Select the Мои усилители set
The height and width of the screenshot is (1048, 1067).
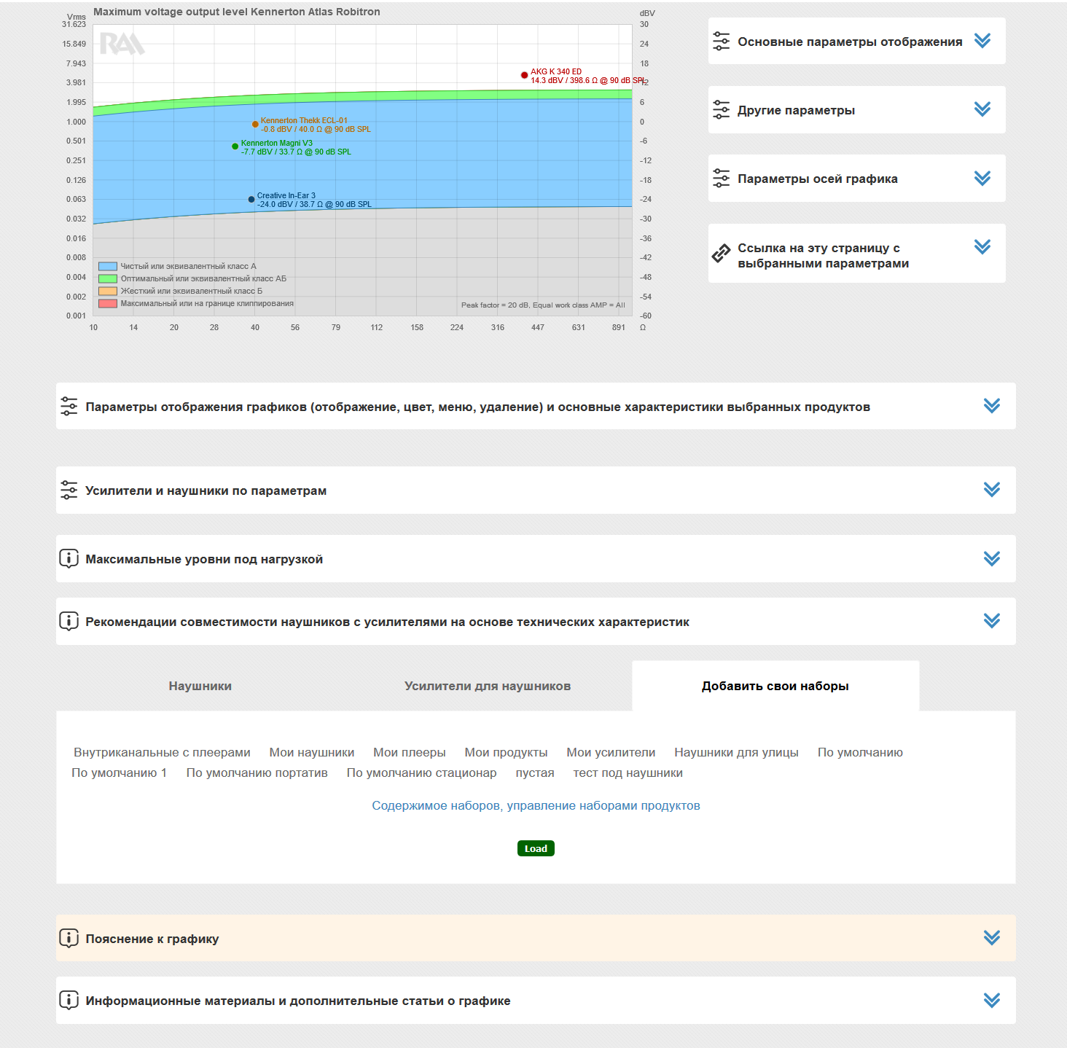click(x=611, y=752)
